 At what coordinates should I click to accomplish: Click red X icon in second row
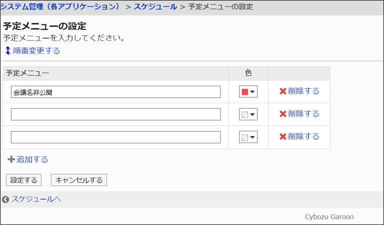[x=283, y=114]
